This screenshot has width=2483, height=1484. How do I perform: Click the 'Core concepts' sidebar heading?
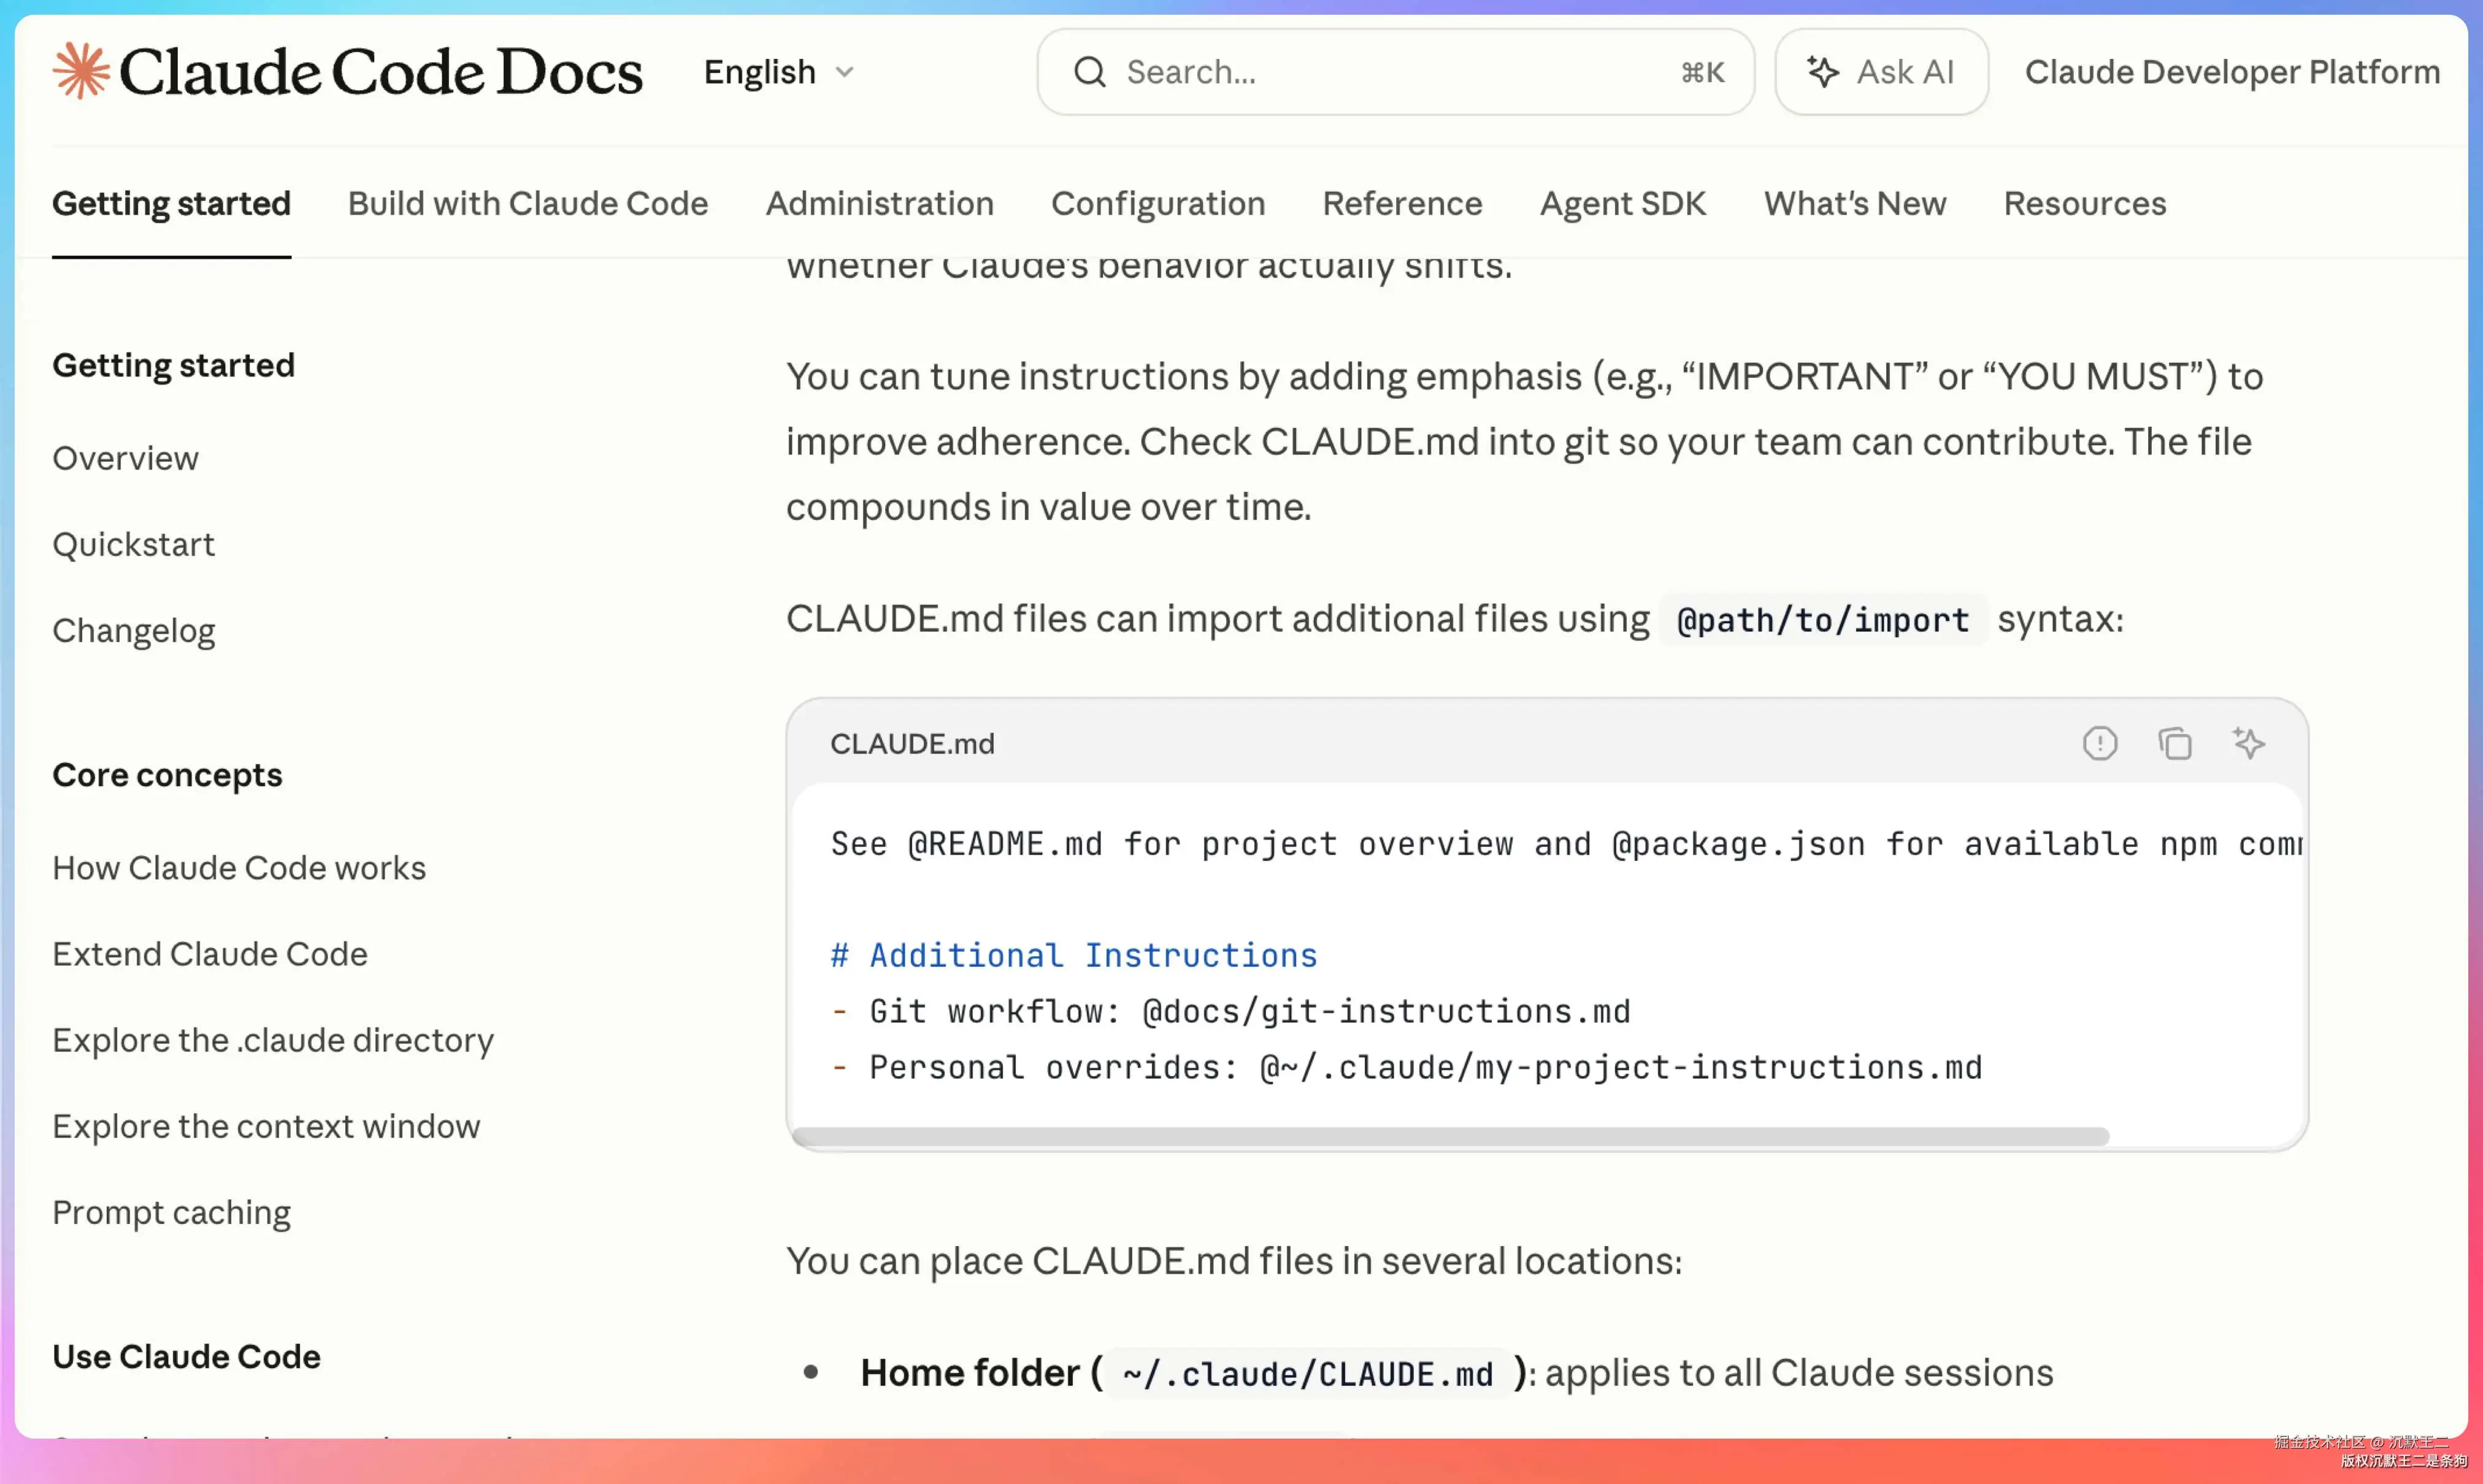pyautogui.click(x=168, y=775)
